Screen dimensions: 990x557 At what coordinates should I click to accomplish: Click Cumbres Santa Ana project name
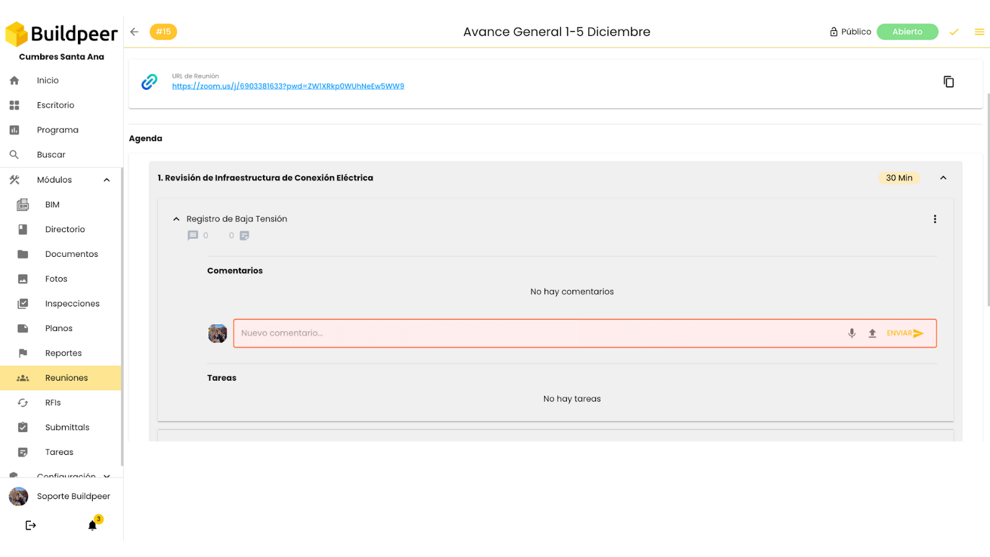point(61,56)
